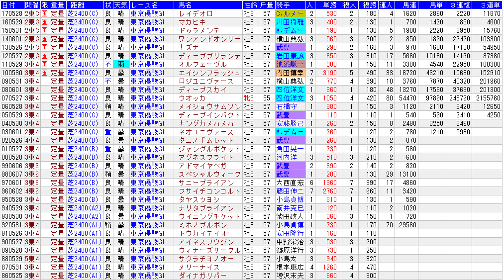Click the 騎手 column header

tap(291, 5)
